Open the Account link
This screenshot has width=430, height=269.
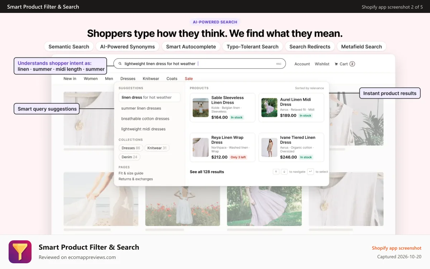coord(302,64)
